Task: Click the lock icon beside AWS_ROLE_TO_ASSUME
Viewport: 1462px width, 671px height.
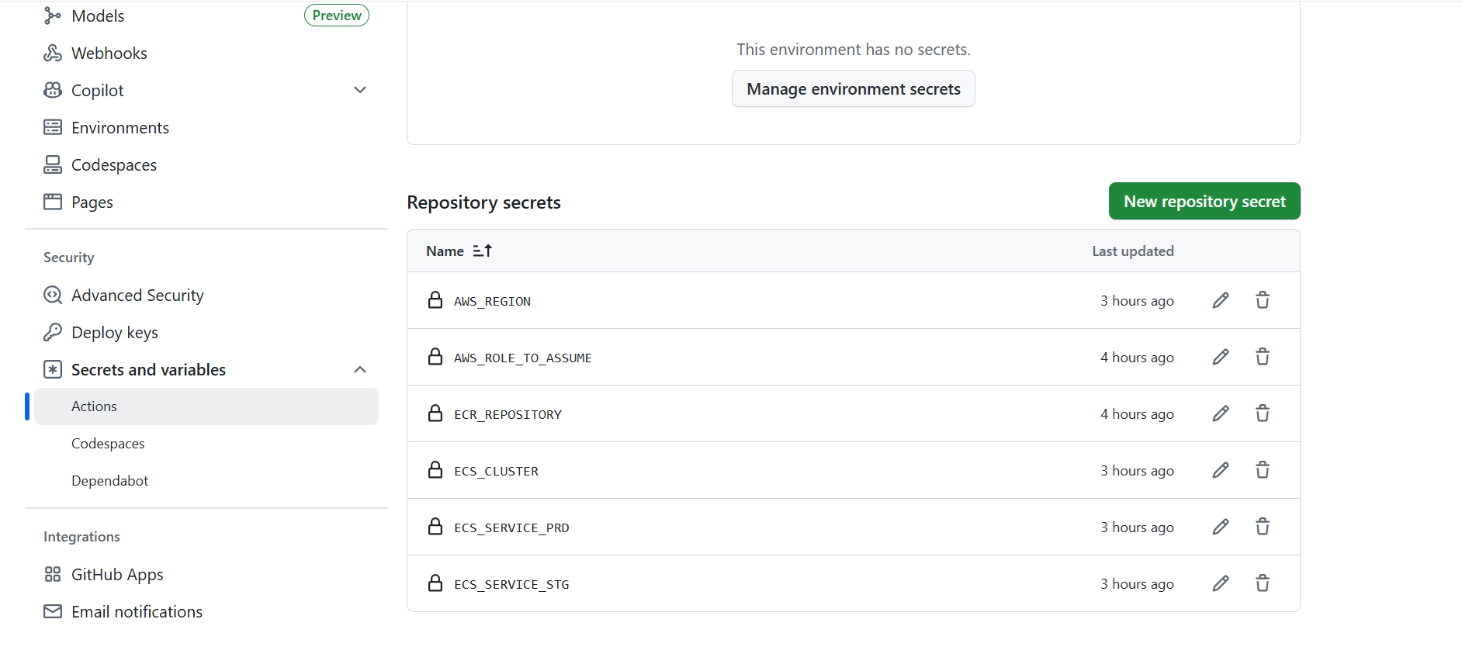Action: (435, 357)
